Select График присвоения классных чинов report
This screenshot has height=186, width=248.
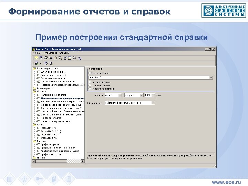click(60, 151)
